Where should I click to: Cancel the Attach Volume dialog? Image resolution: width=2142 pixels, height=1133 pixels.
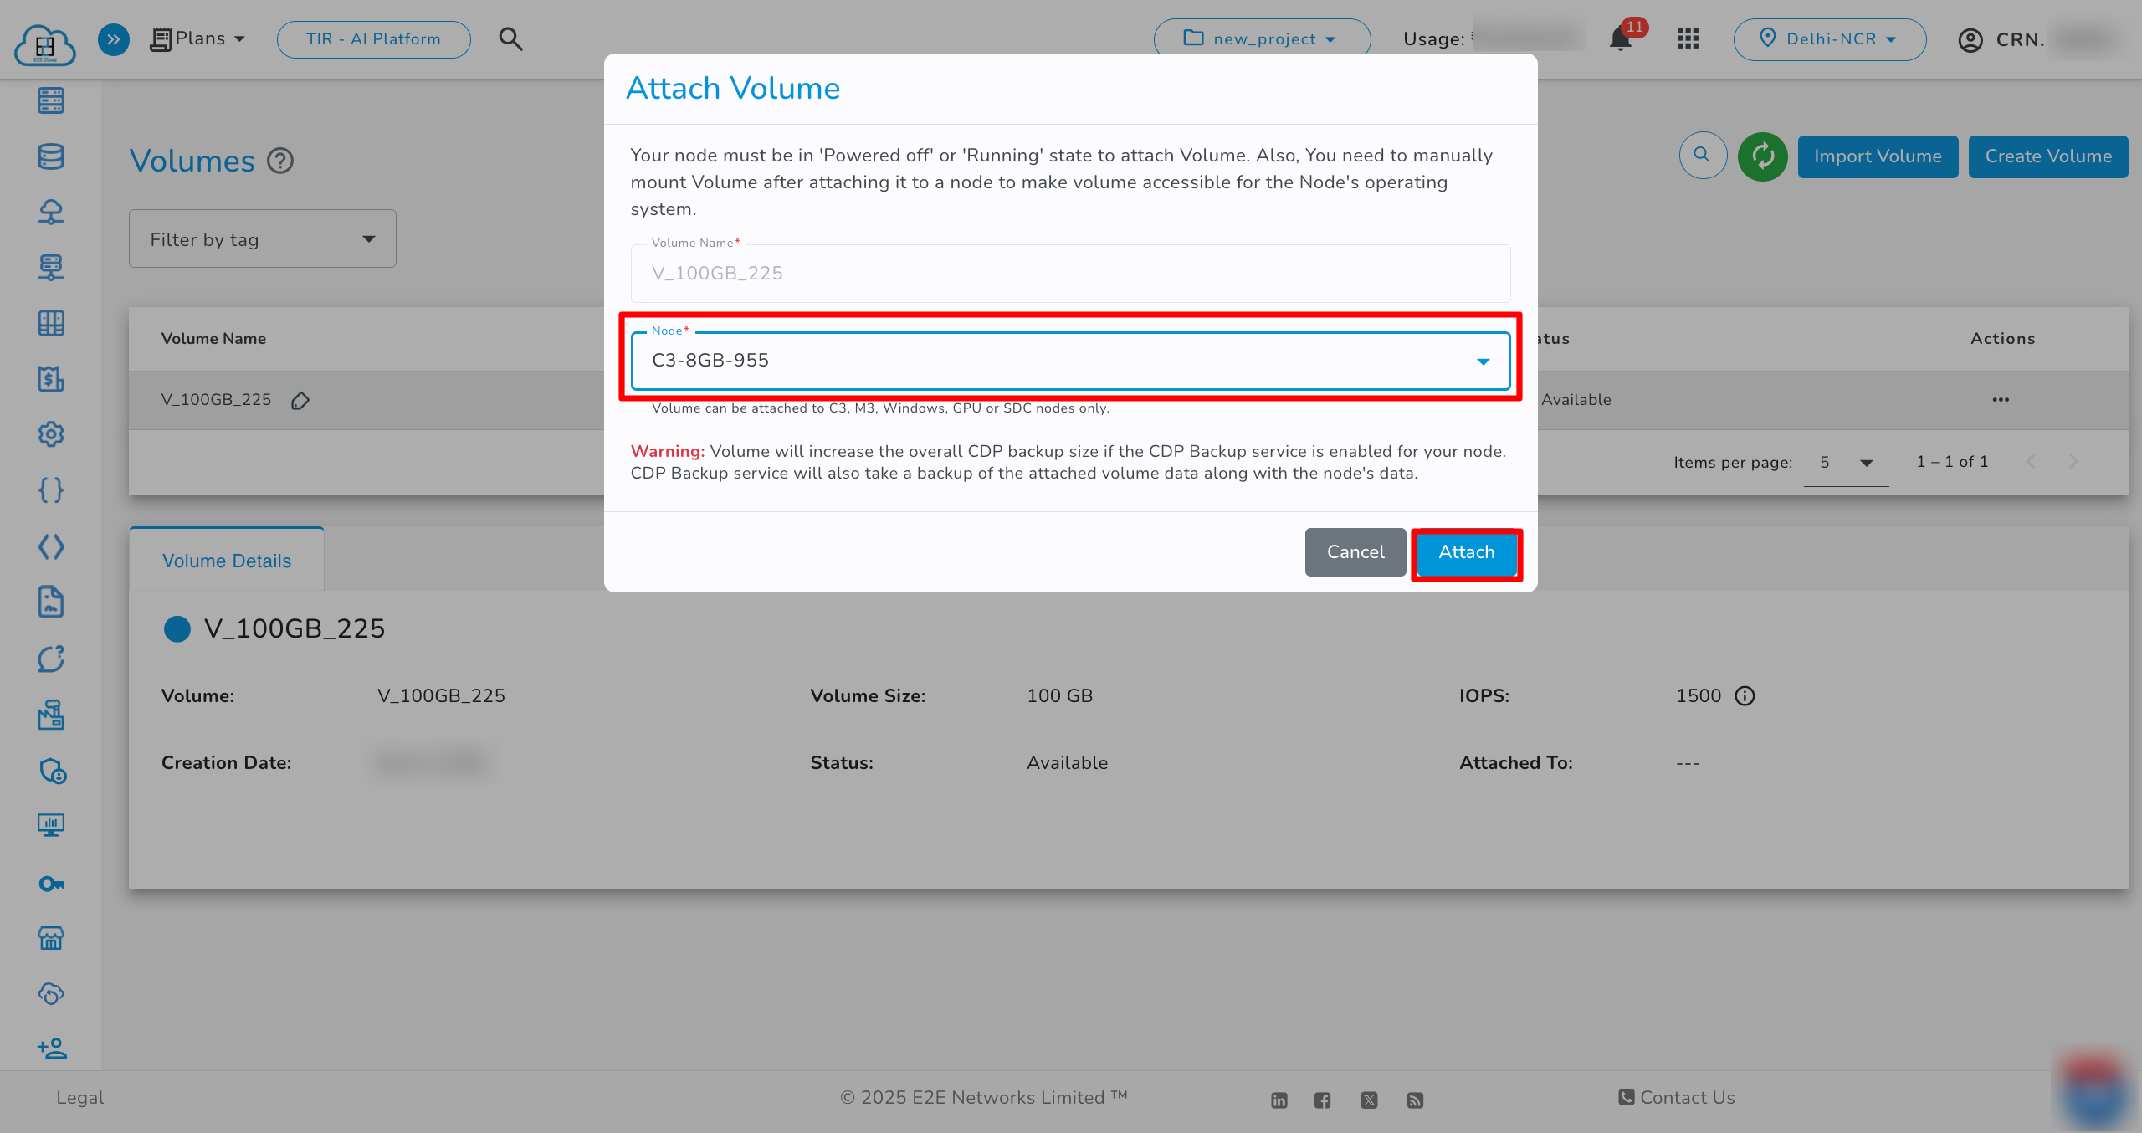point(1355,552)
